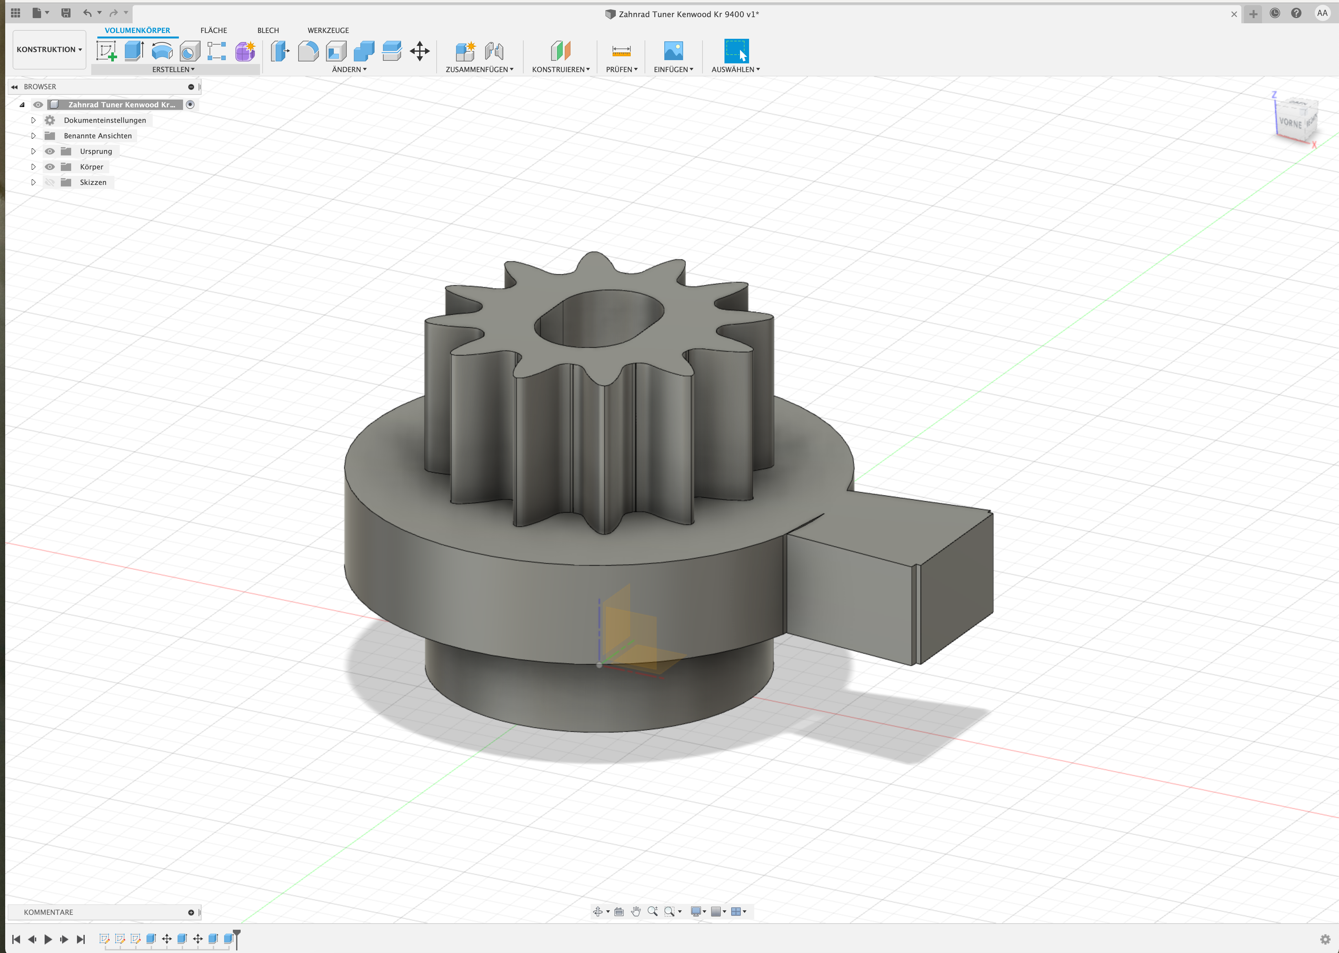This screenshot has height=953, width=1339.
Task: Start the Create Sketch tool
Action: tap(106, 50)
